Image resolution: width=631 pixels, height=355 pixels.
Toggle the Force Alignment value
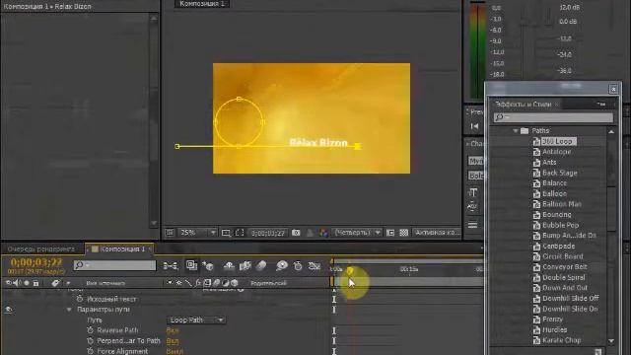coord(175,351)
